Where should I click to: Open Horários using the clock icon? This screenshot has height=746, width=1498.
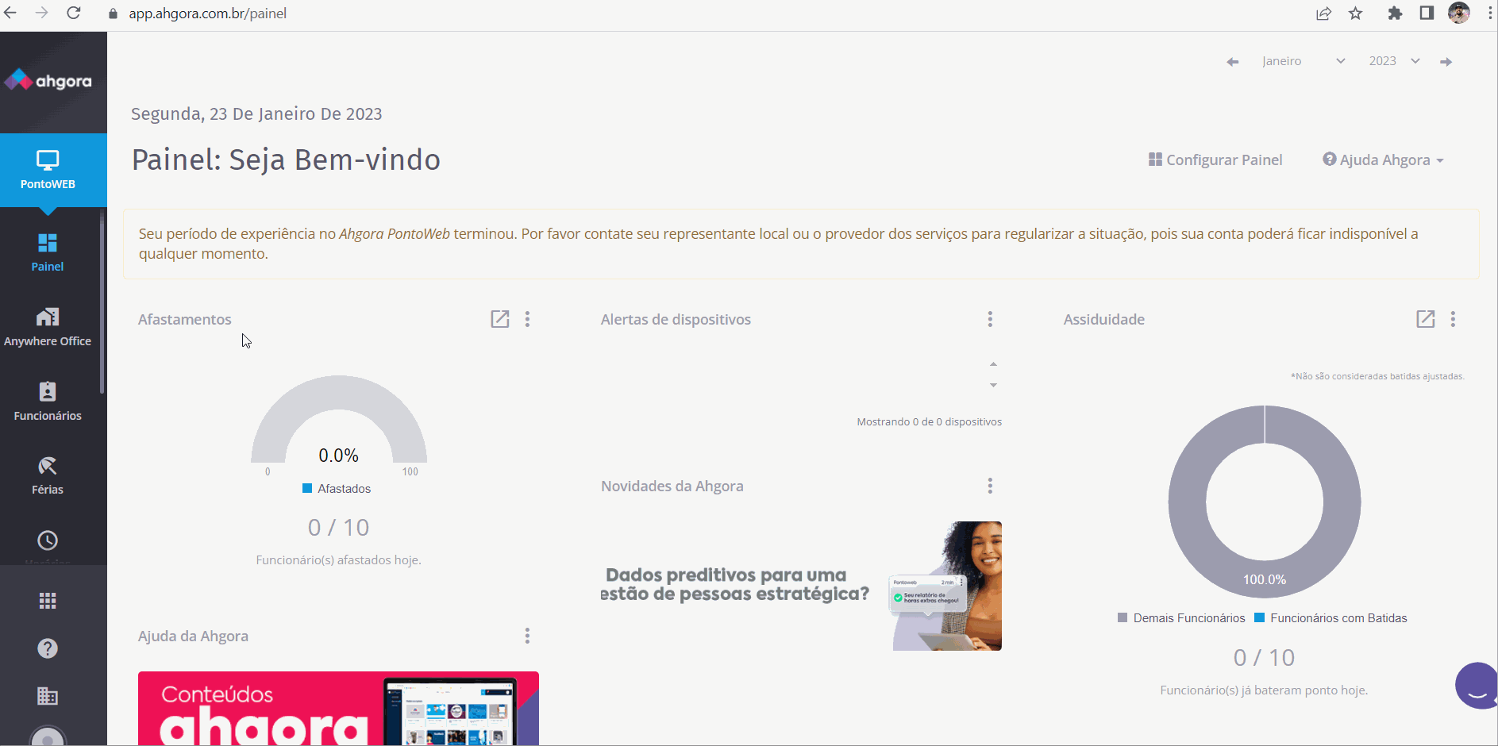(x=47, y=540)
